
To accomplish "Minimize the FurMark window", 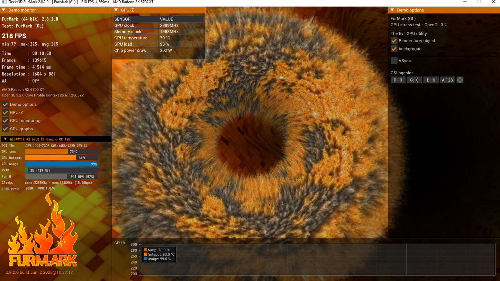I will tap(465, 2).
